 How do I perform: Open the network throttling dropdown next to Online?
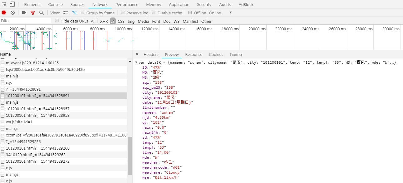click(230, 13)
